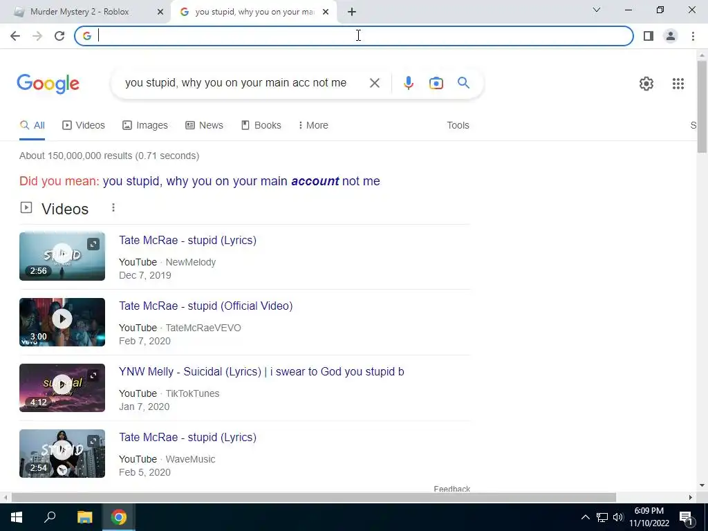The image size is (708, 531).
Task: Close the Google search results tab
Action: [x=326, y=12]
